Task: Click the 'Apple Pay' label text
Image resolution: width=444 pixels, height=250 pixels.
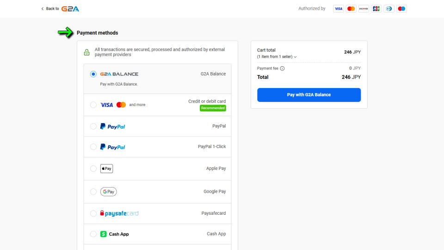Action: tap(216, 169)
